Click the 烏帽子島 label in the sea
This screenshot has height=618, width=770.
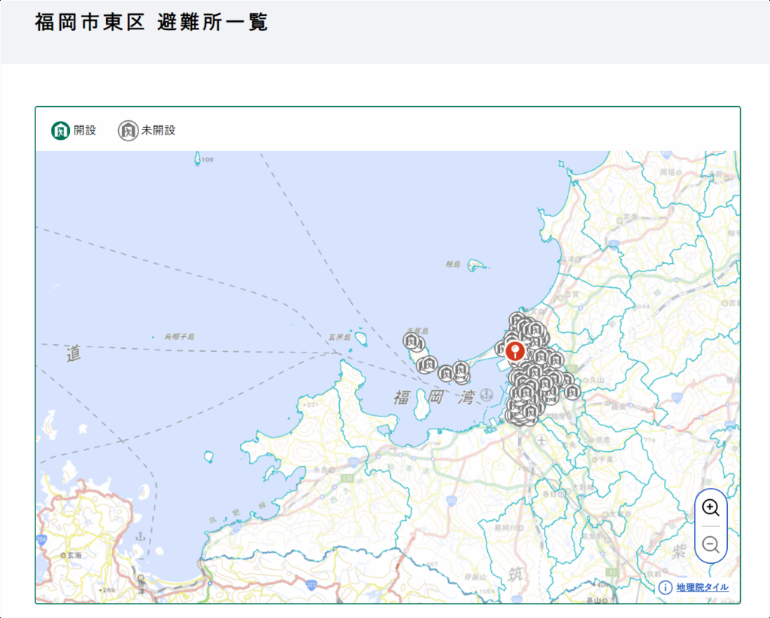point(179,337)
